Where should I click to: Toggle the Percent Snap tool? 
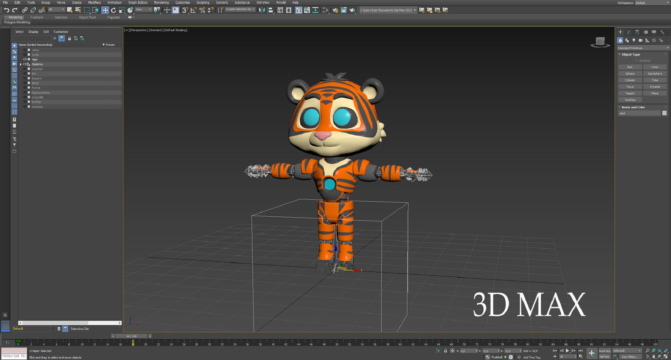202,10
